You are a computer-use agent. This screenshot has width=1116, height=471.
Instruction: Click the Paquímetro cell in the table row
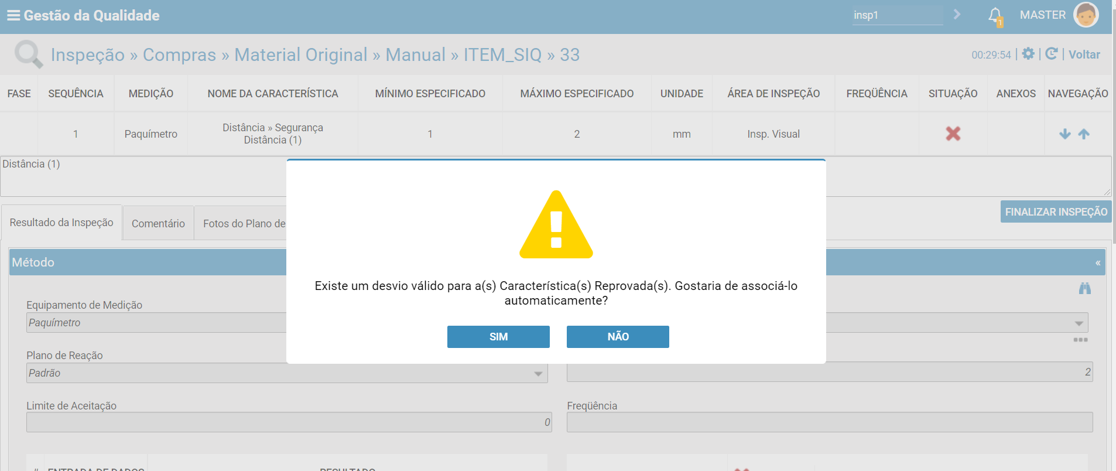(x=151, y=134)
